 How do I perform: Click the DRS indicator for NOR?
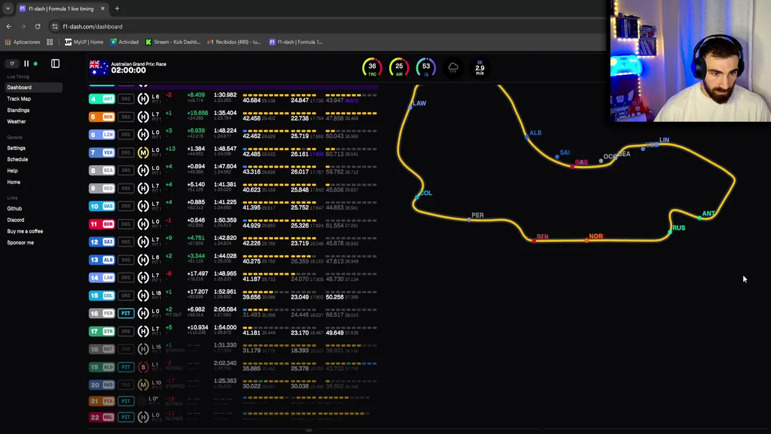click(126, 117)
